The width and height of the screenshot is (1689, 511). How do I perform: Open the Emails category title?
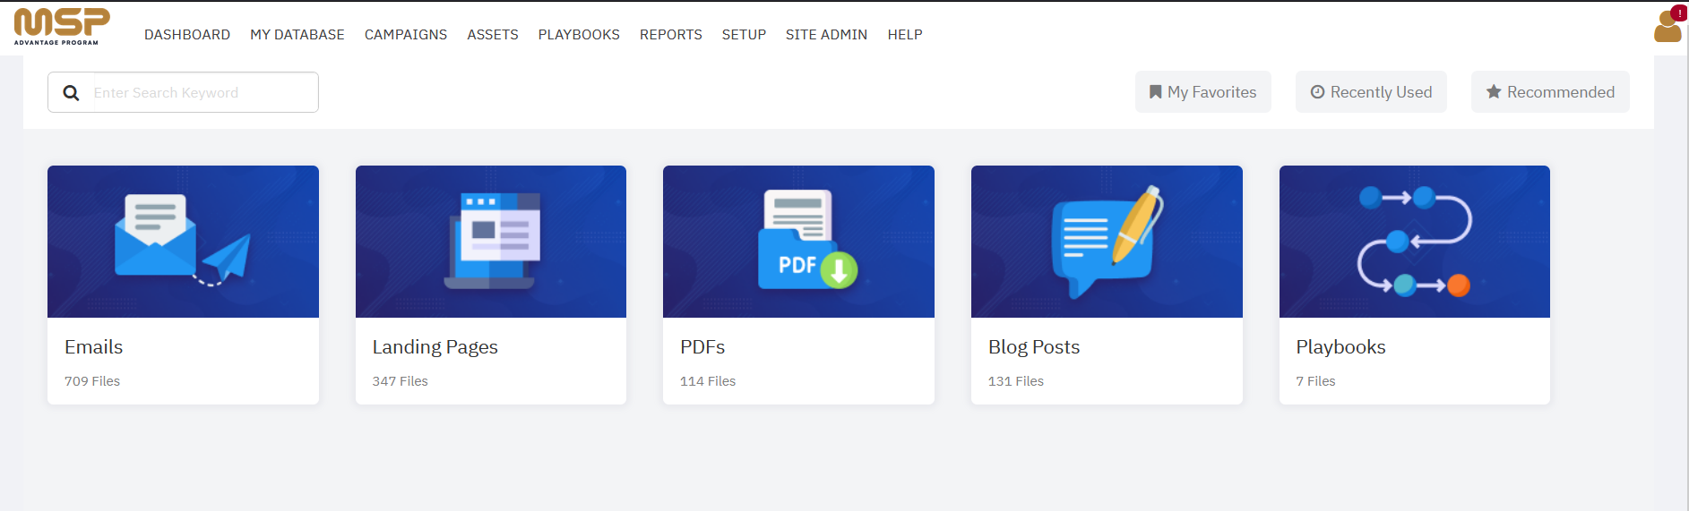(94, 347)
